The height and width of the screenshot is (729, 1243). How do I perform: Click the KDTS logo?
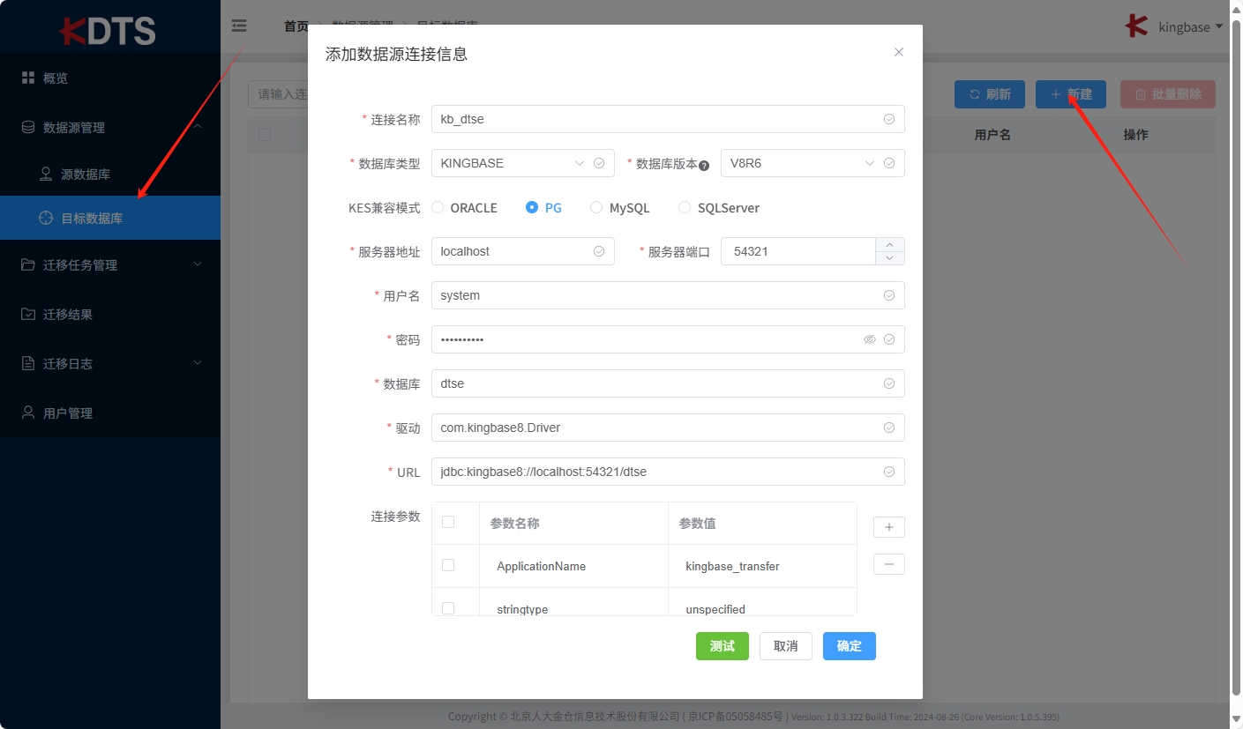coord(108,30)
